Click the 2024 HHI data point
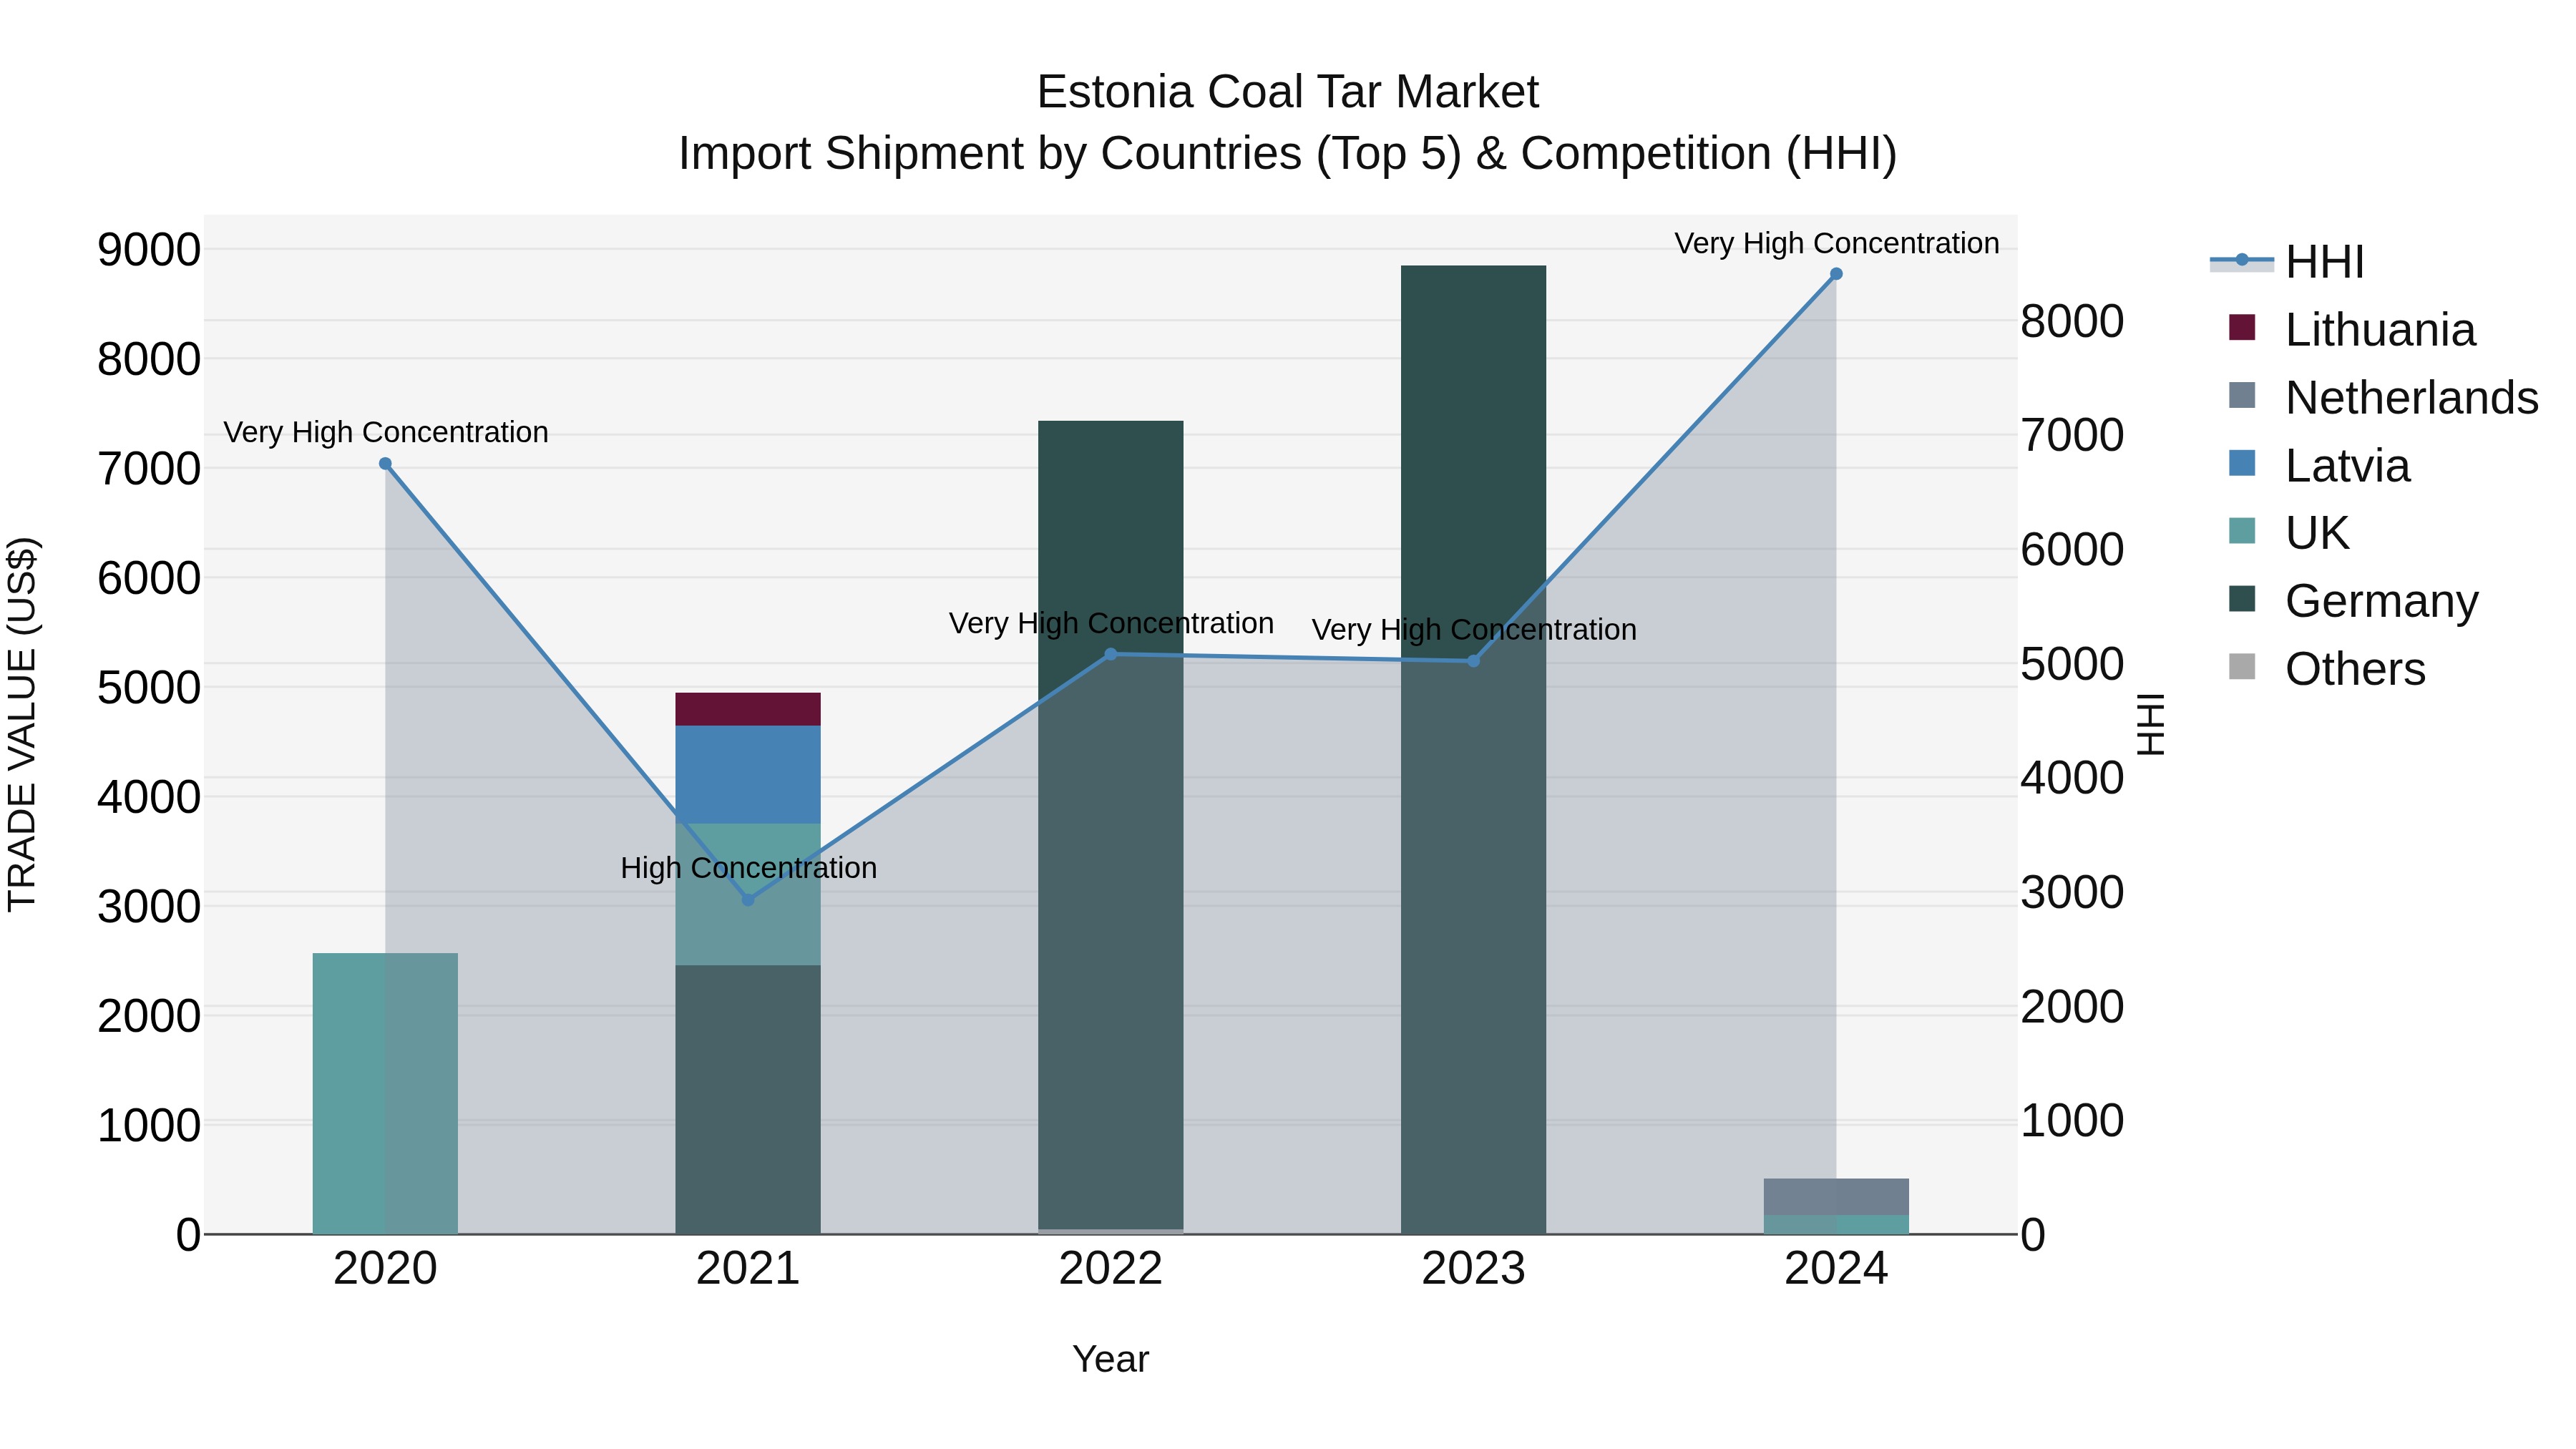This screenshot has width=2576, height=1449. point(1836,274)
